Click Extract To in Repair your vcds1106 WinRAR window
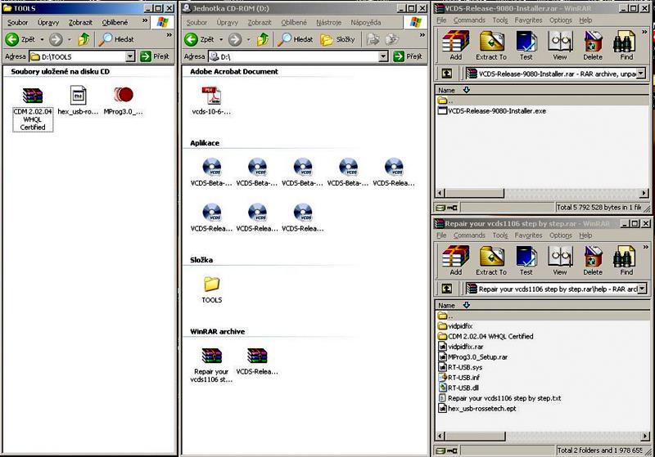Viewport: 655px width, 457px height. point(491,261)
